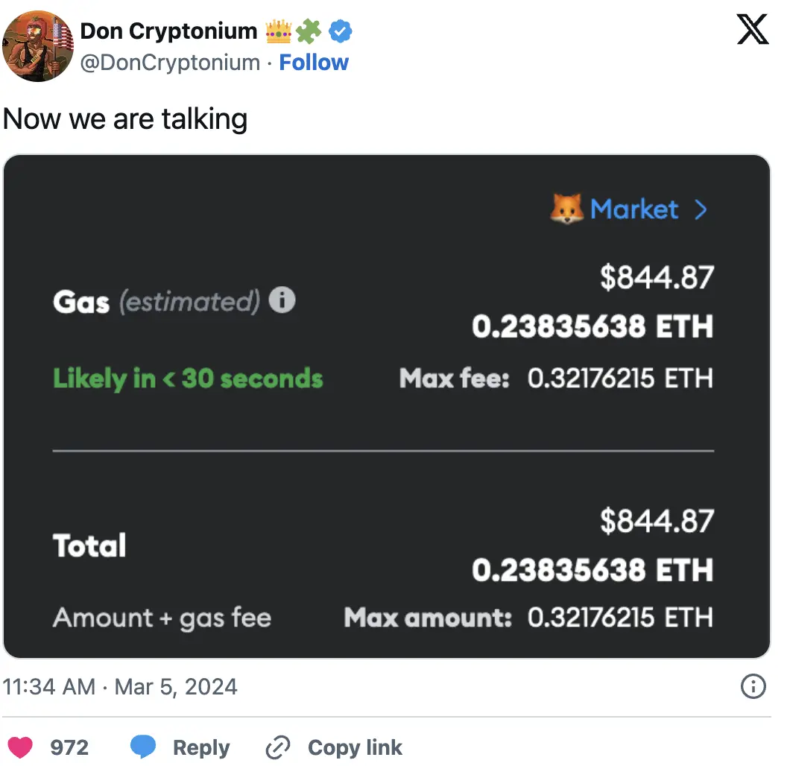Click the Reply text button

tap(201, 747)
